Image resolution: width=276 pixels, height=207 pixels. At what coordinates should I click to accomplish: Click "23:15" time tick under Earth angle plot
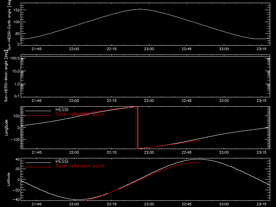pyautogui.click(x=262, y=49)
